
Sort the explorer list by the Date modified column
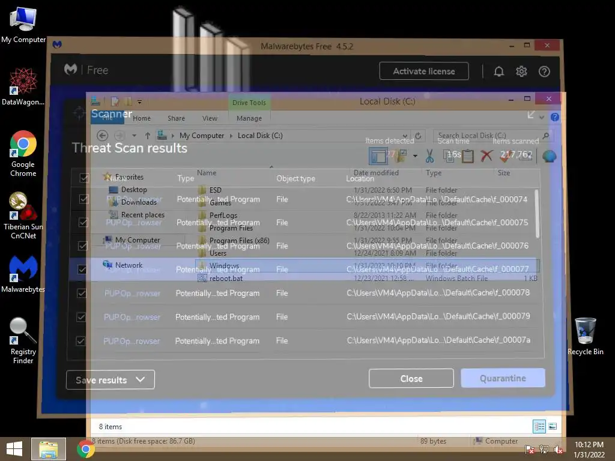(376, 172)
